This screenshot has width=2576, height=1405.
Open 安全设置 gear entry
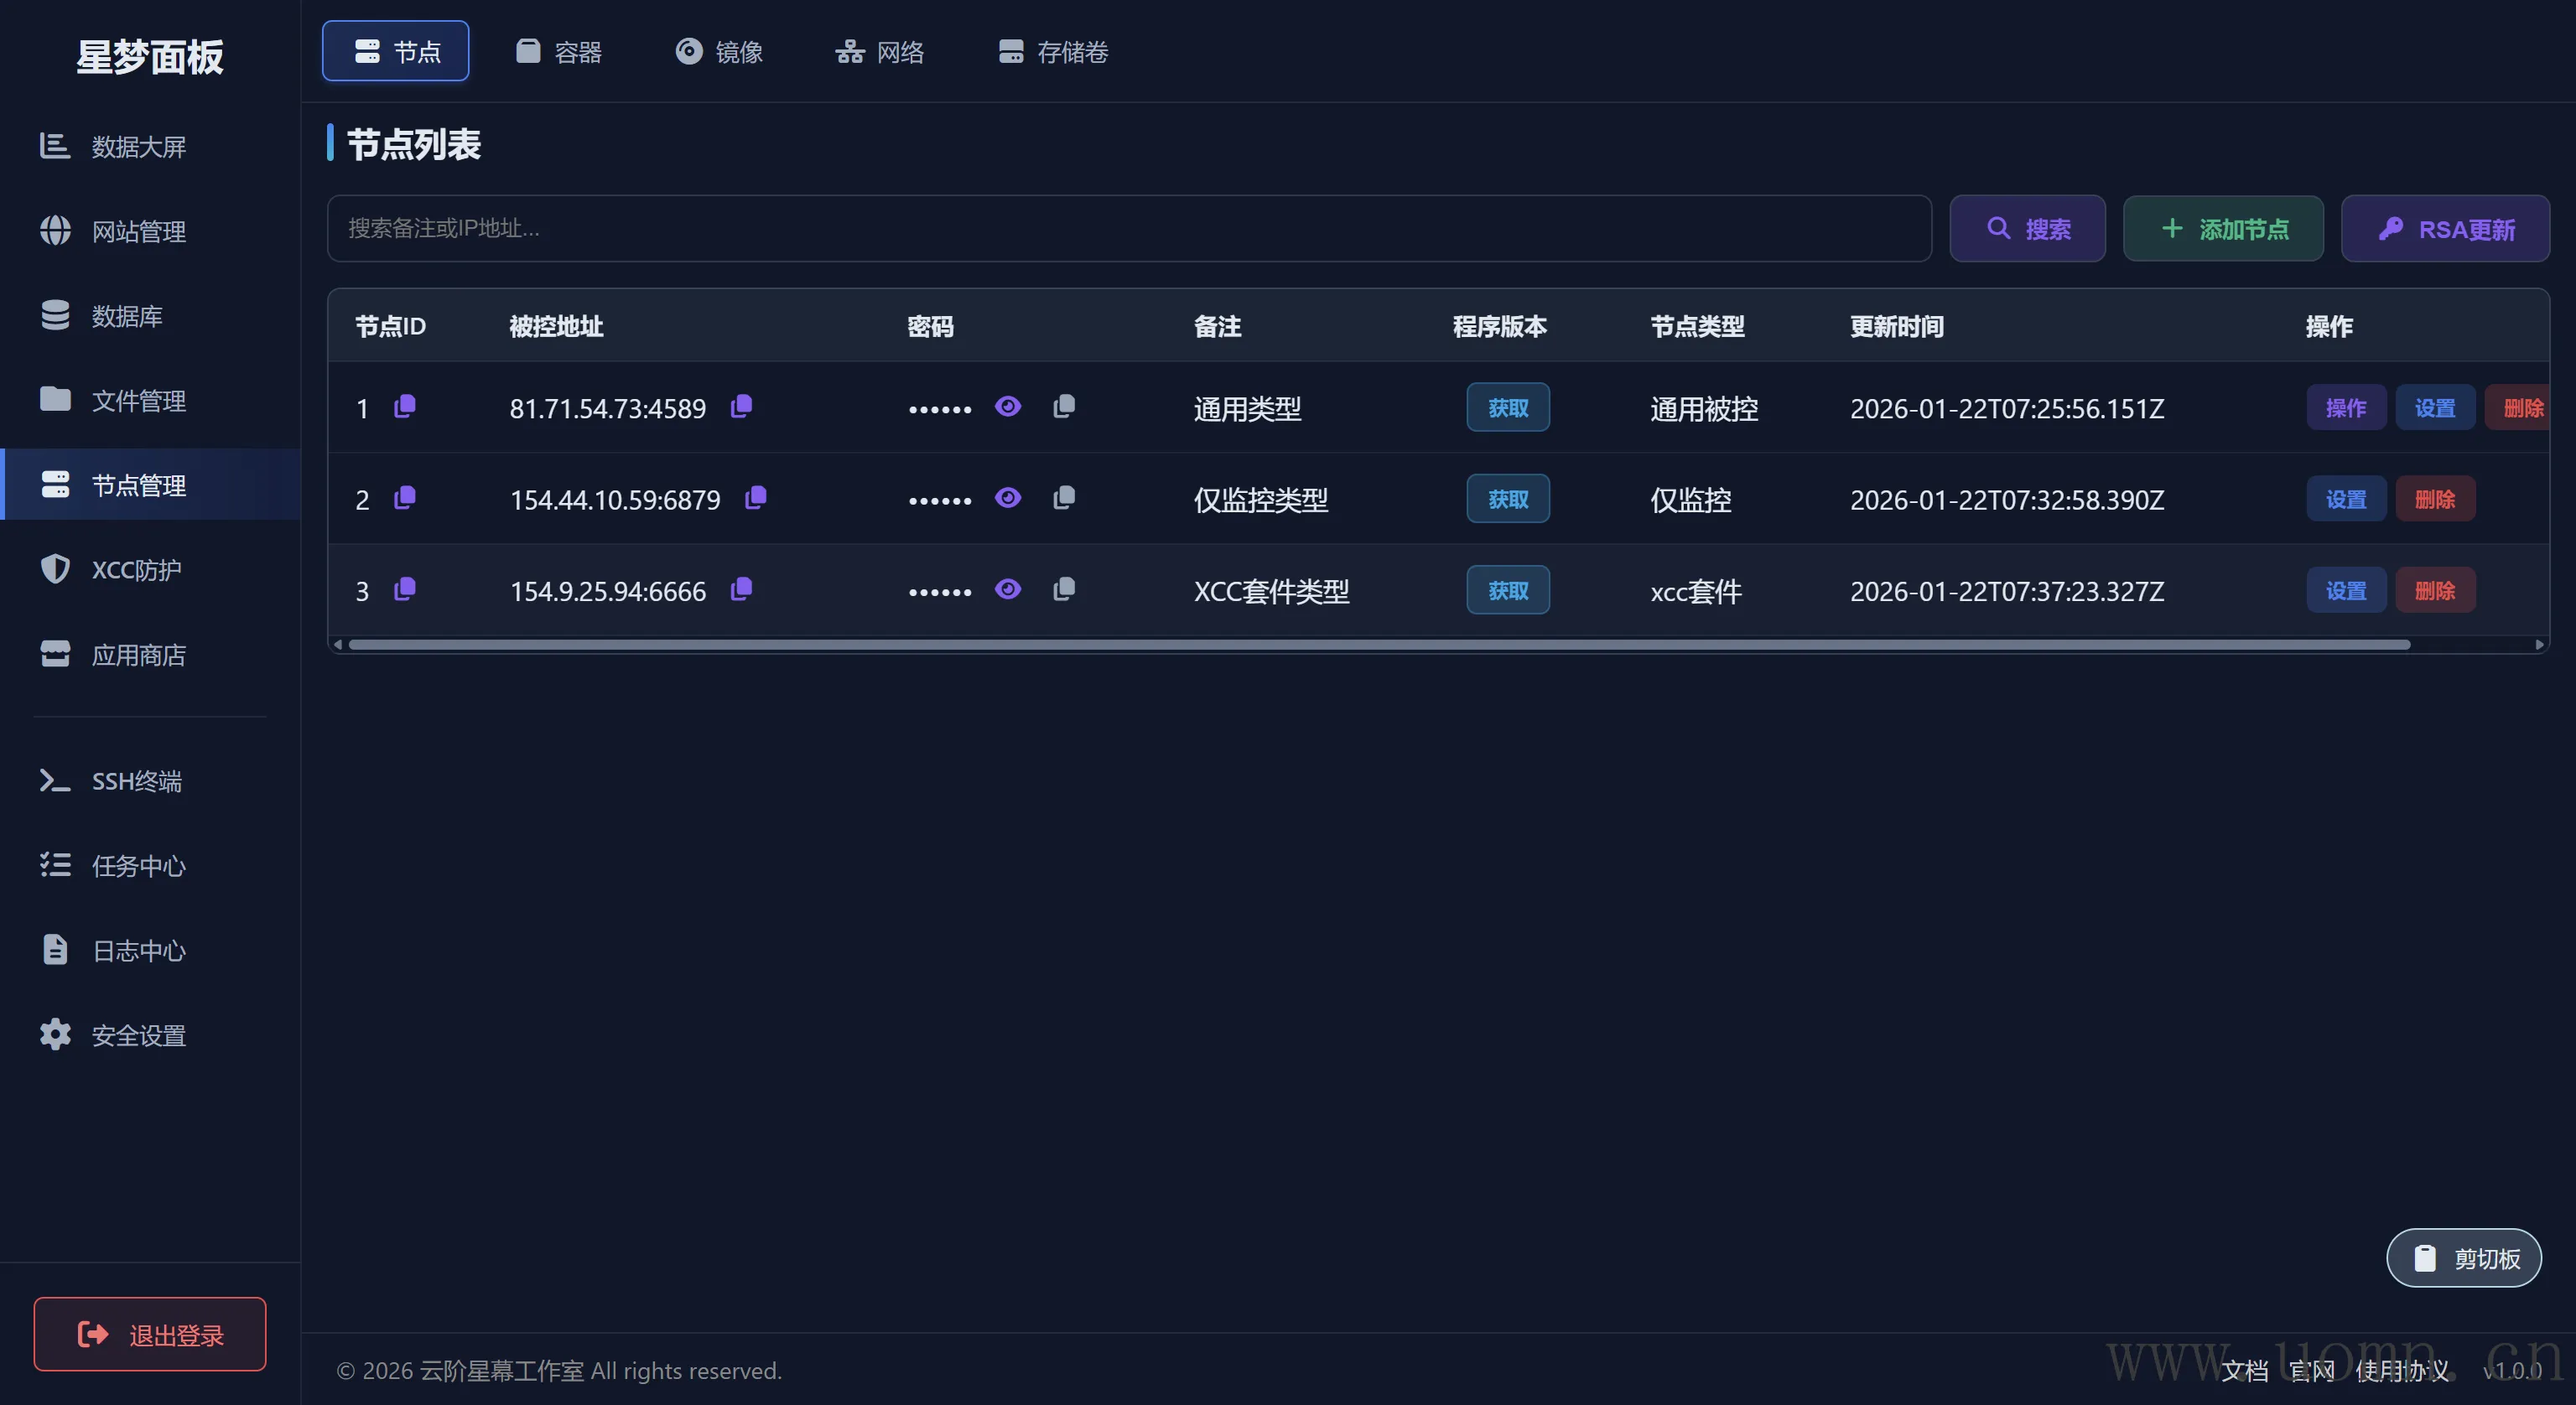[x=138, y=1035]
